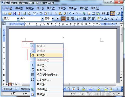
Task: Open the 视图(V) menu
Action: point(30,8)
